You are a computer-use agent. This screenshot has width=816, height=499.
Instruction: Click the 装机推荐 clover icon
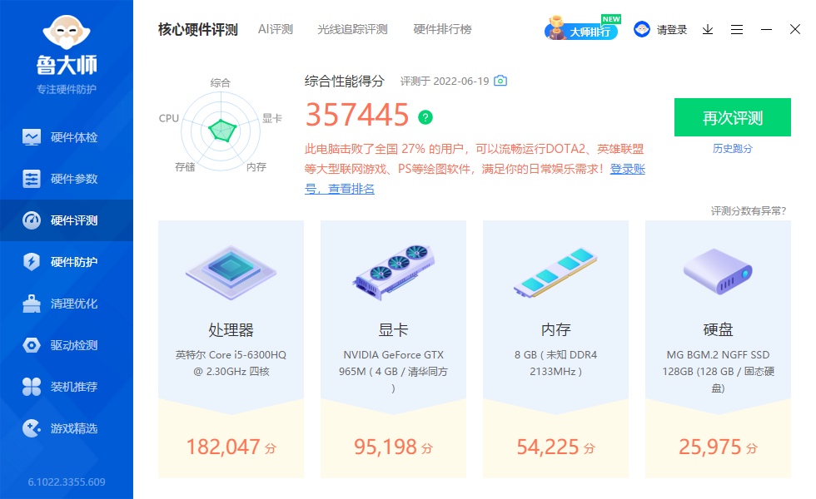(x=32, y=387)
